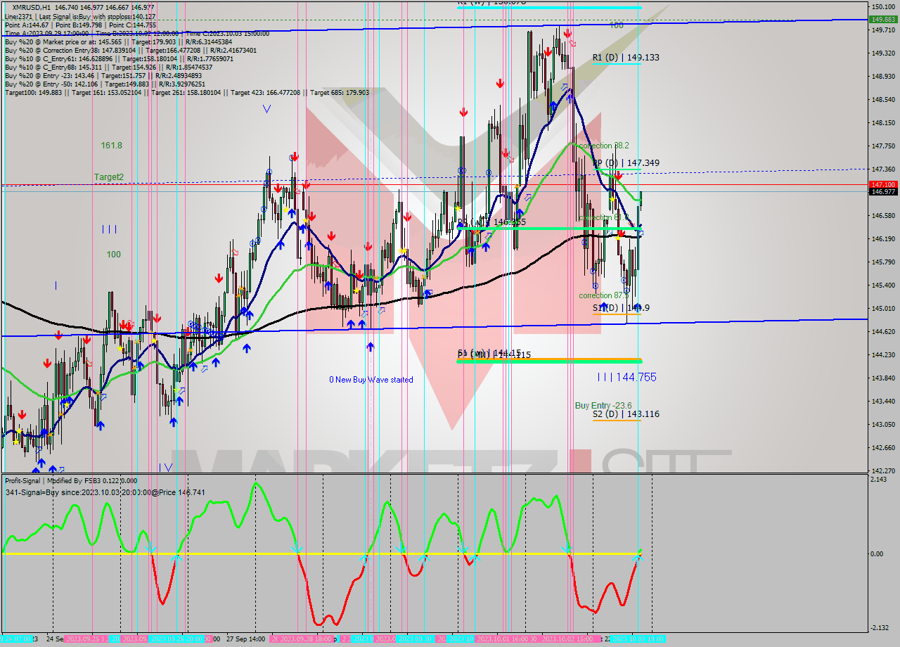This screenshot has width=900, height=647.
Task: Click the PP (D) | 147.349 pivot label
Action: 626,162
